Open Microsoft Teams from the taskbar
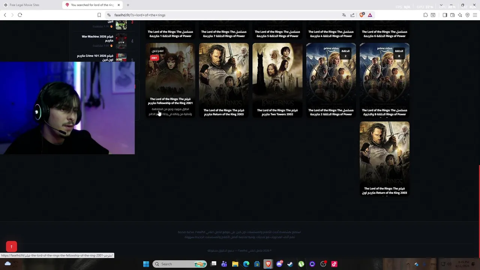Screen dimensions: 480x270 tap(224, 264)
